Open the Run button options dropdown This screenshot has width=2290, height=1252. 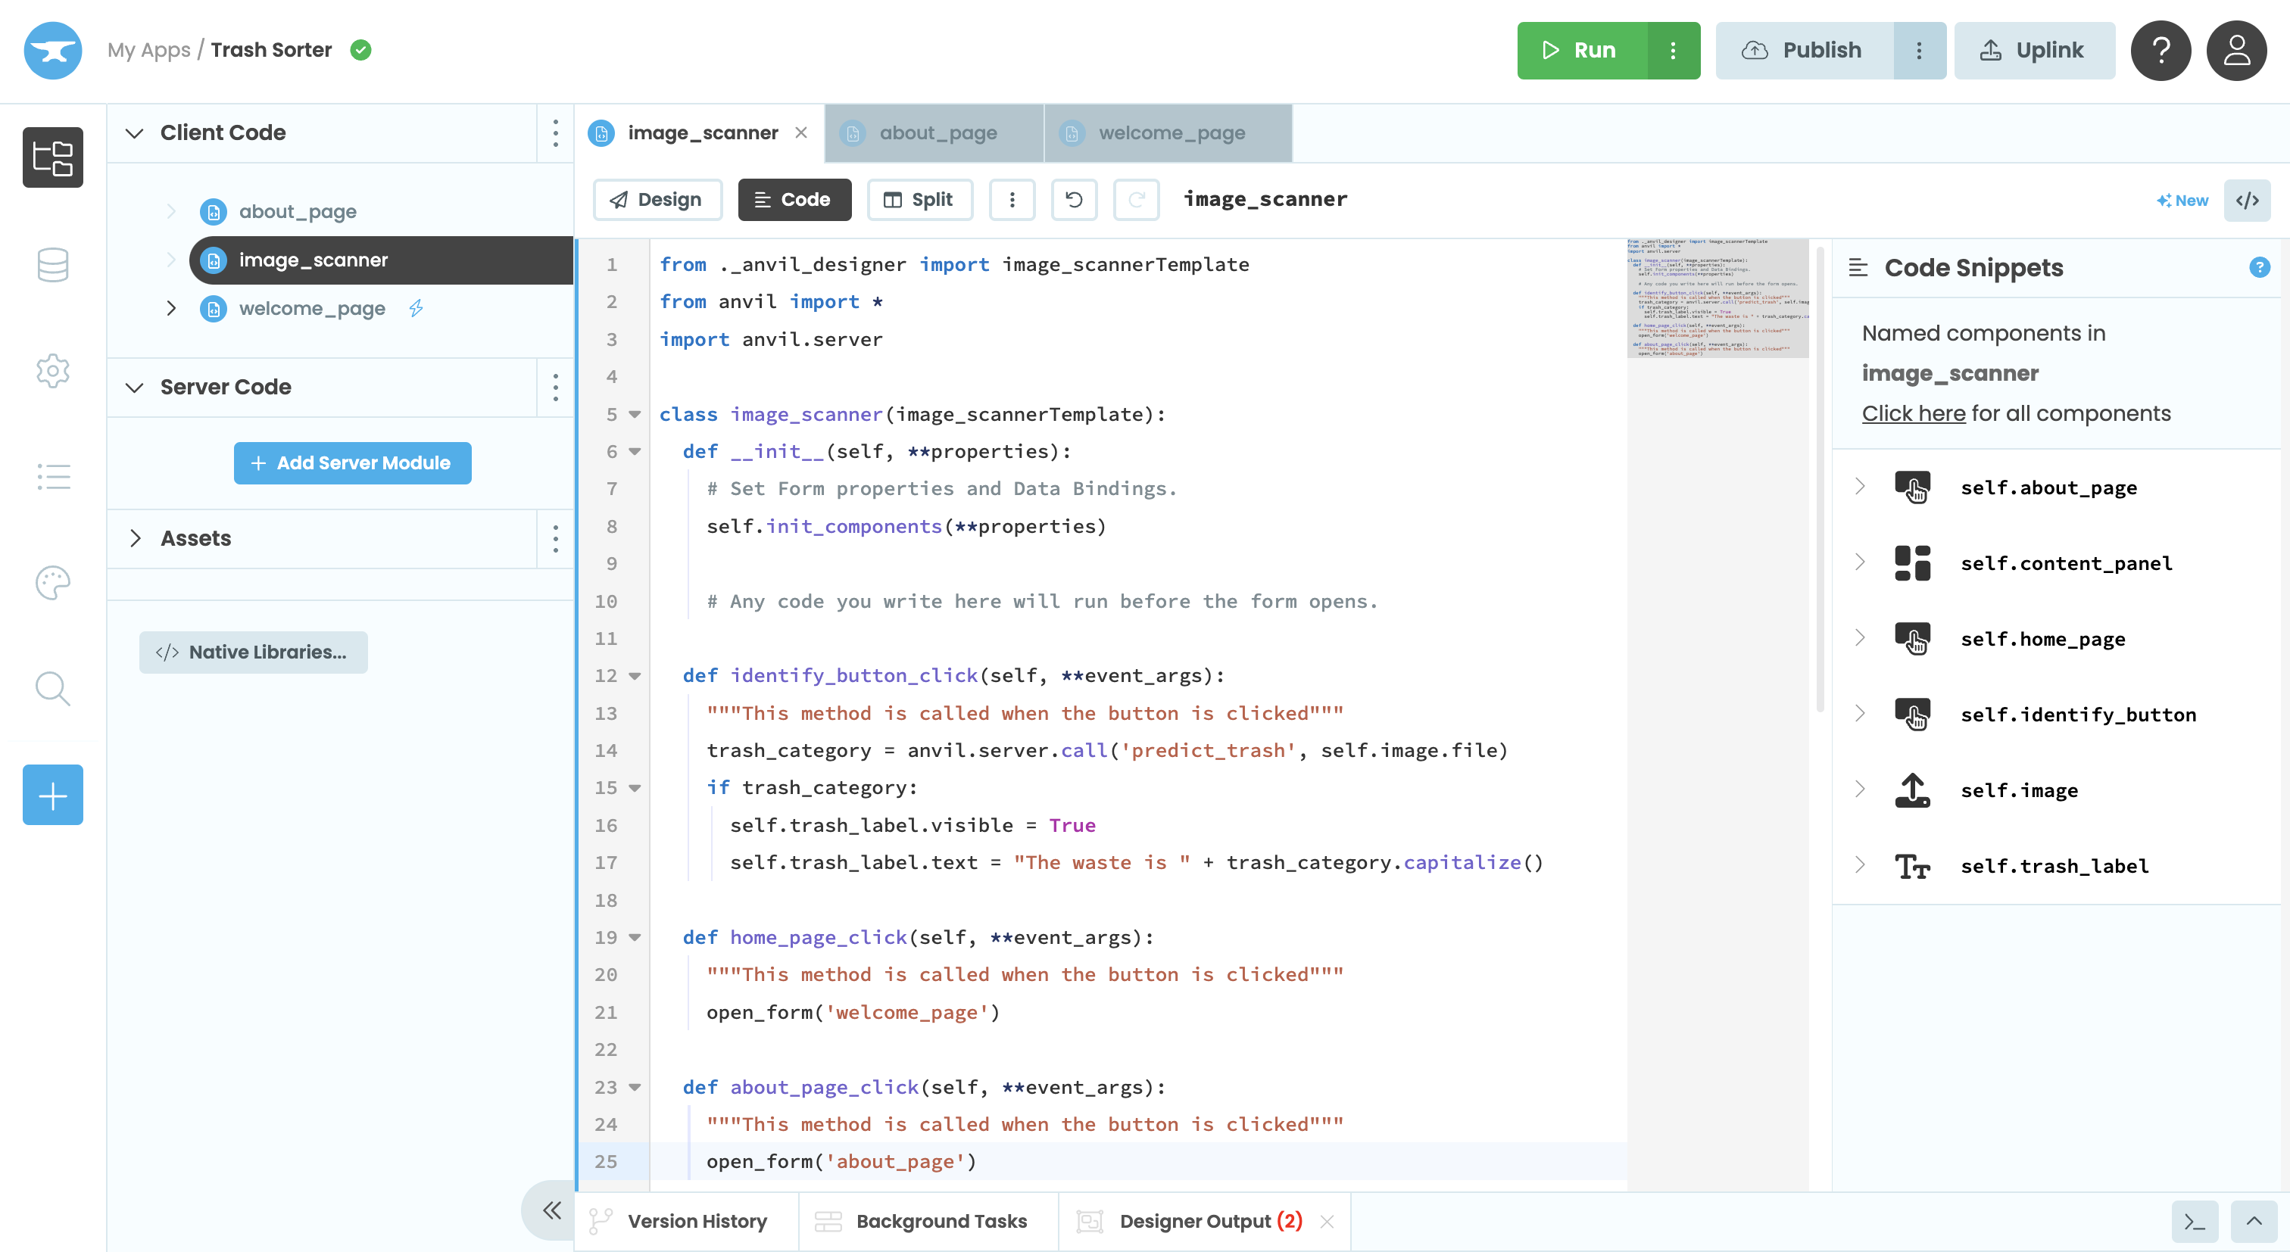[x=1673, y=51]
